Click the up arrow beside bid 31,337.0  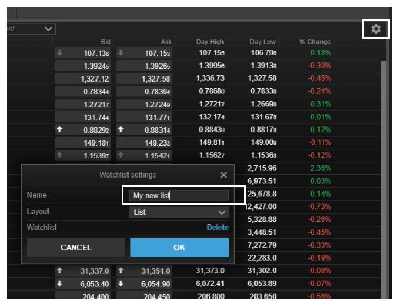click(60, 271)
